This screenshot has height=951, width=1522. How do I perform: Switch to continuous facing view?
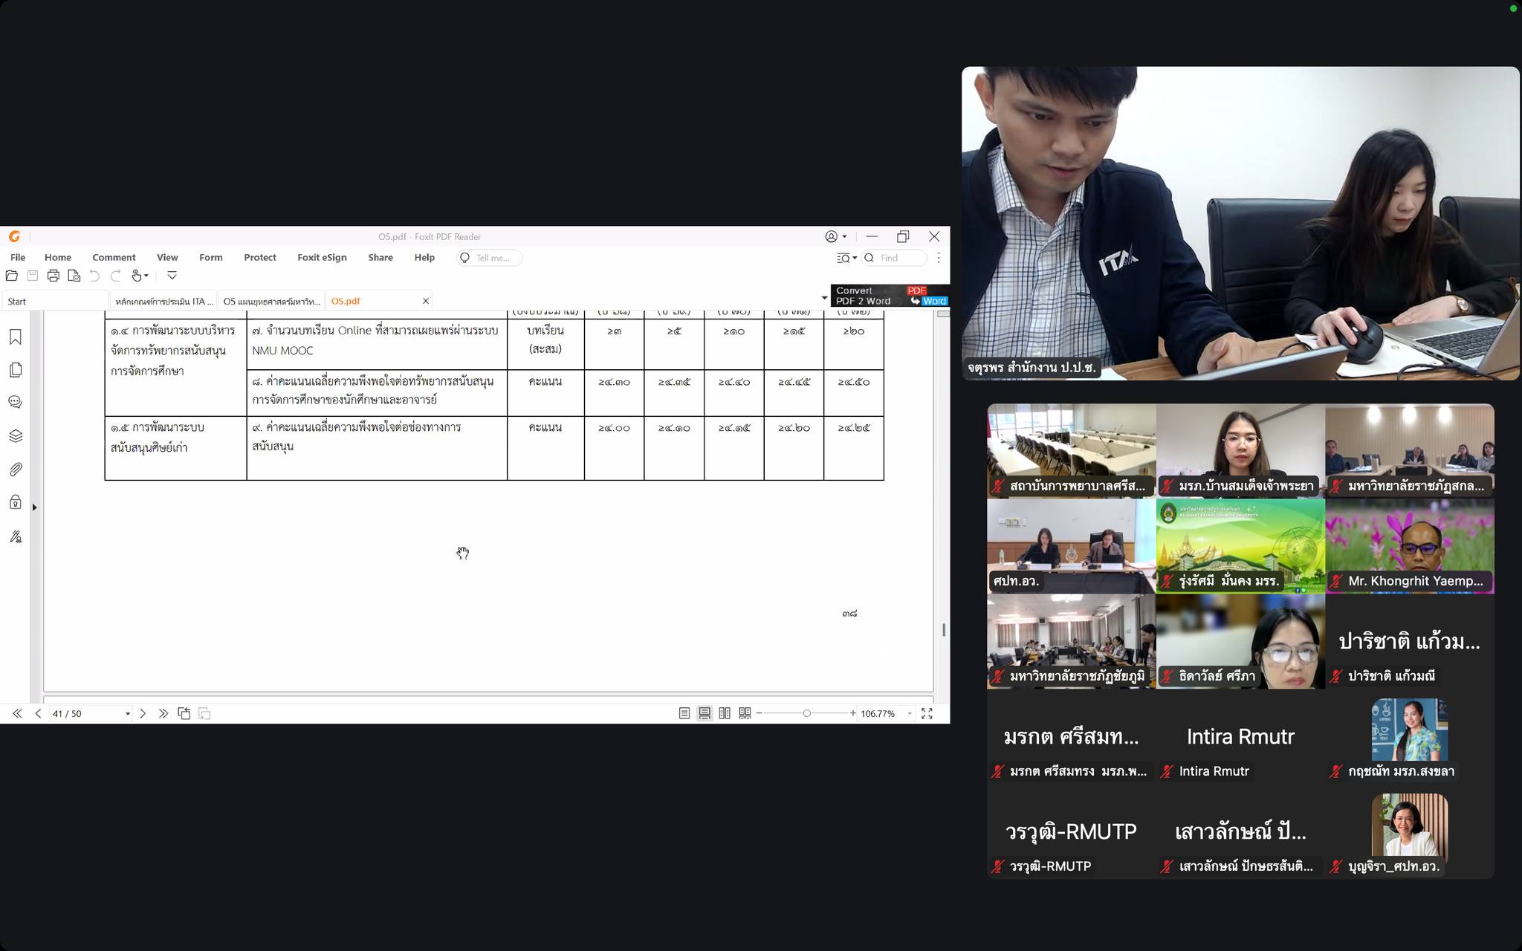click(x=745, y=713)
